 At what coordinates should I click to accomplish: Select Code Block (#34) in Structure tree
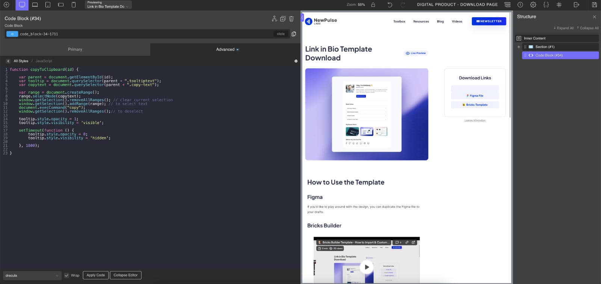[560, 55]
